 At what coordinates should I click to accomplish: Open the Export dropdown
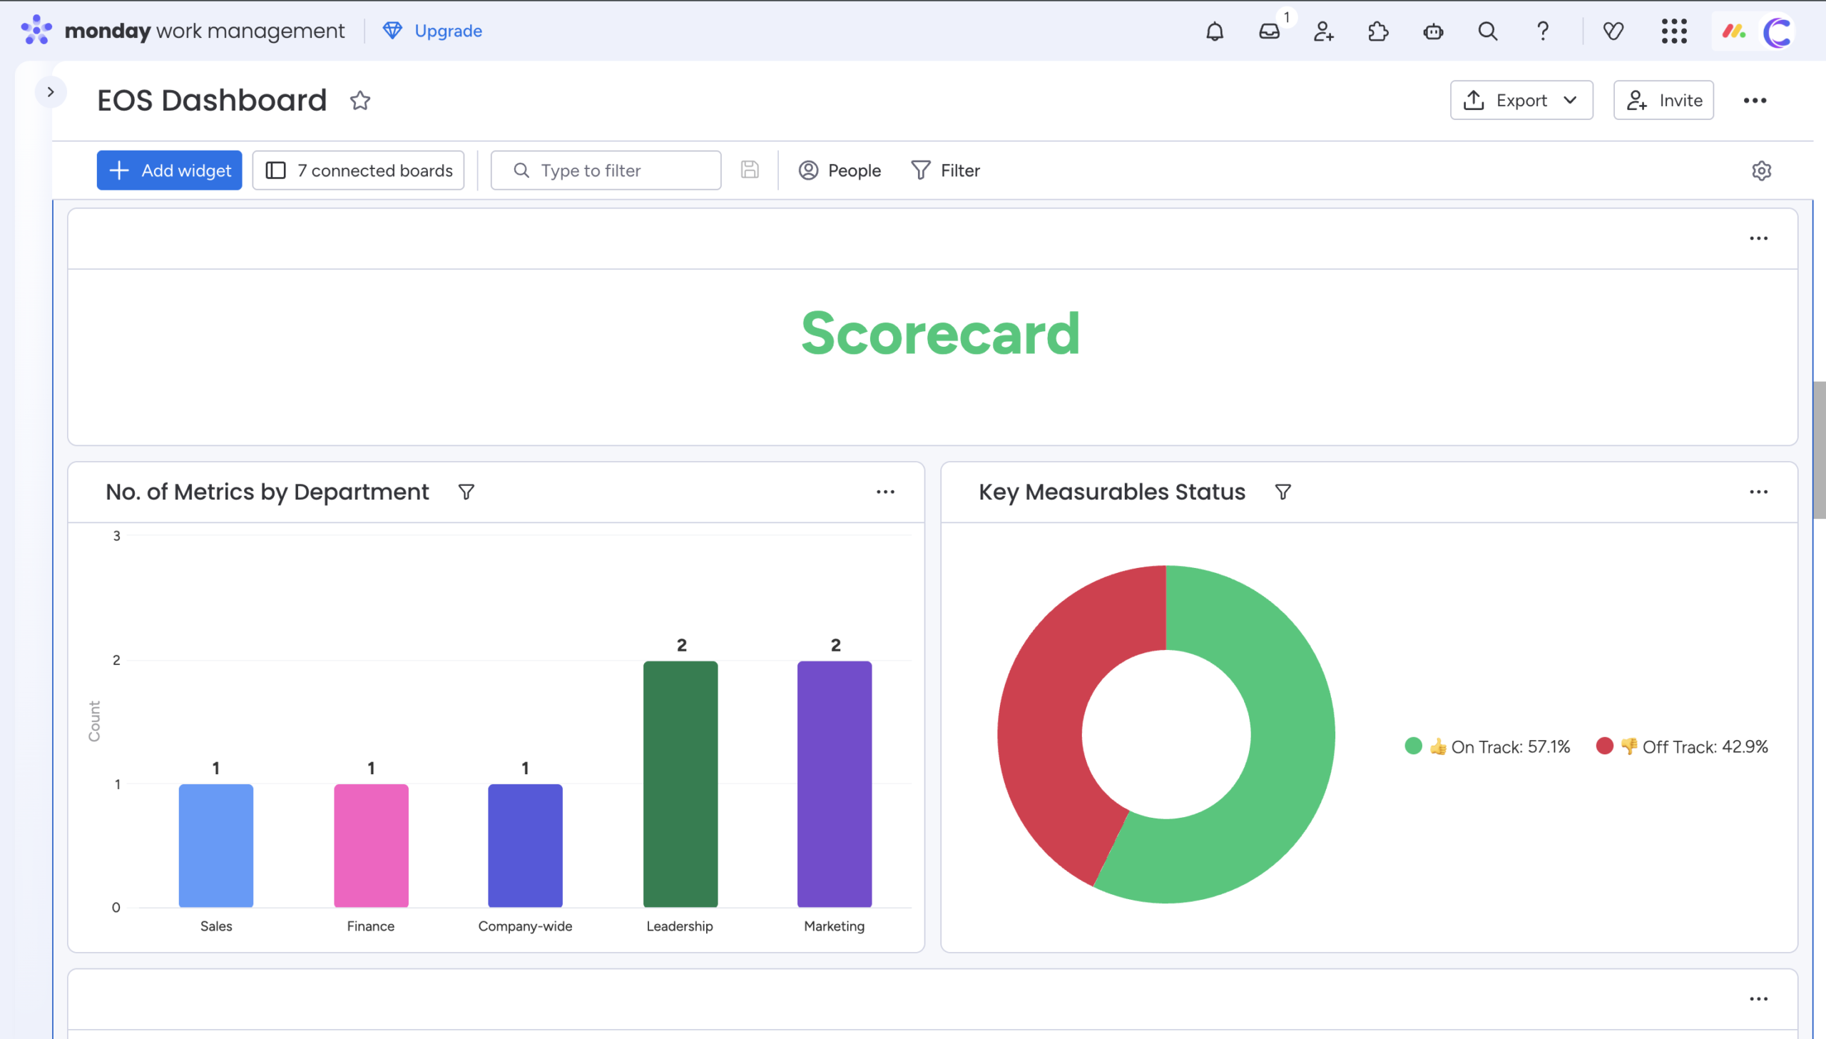point(1521,101)
